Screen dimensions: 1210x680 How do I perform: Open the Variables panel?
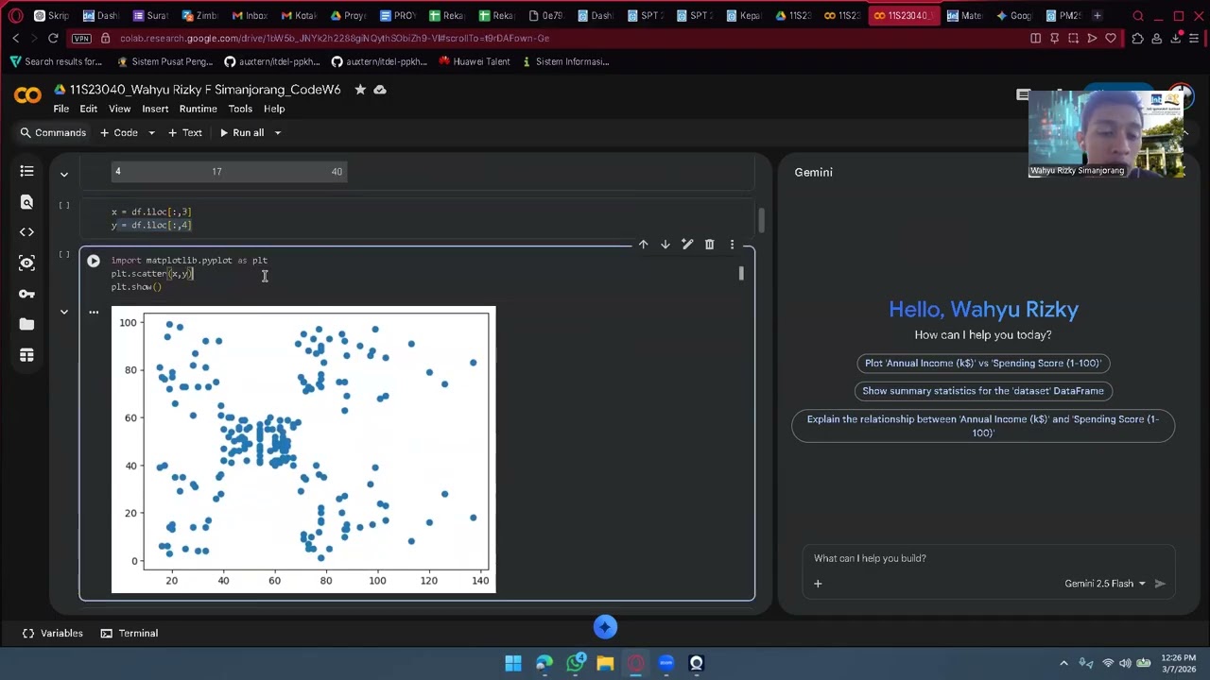(x=53, y=634)
